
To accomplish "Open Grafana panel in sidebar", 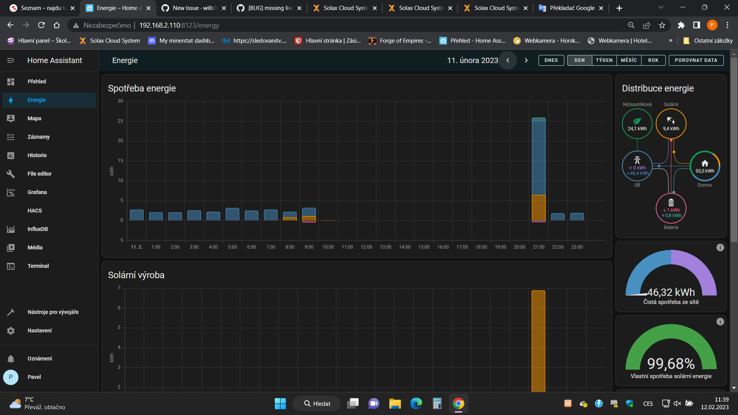I will click(37, 192).
